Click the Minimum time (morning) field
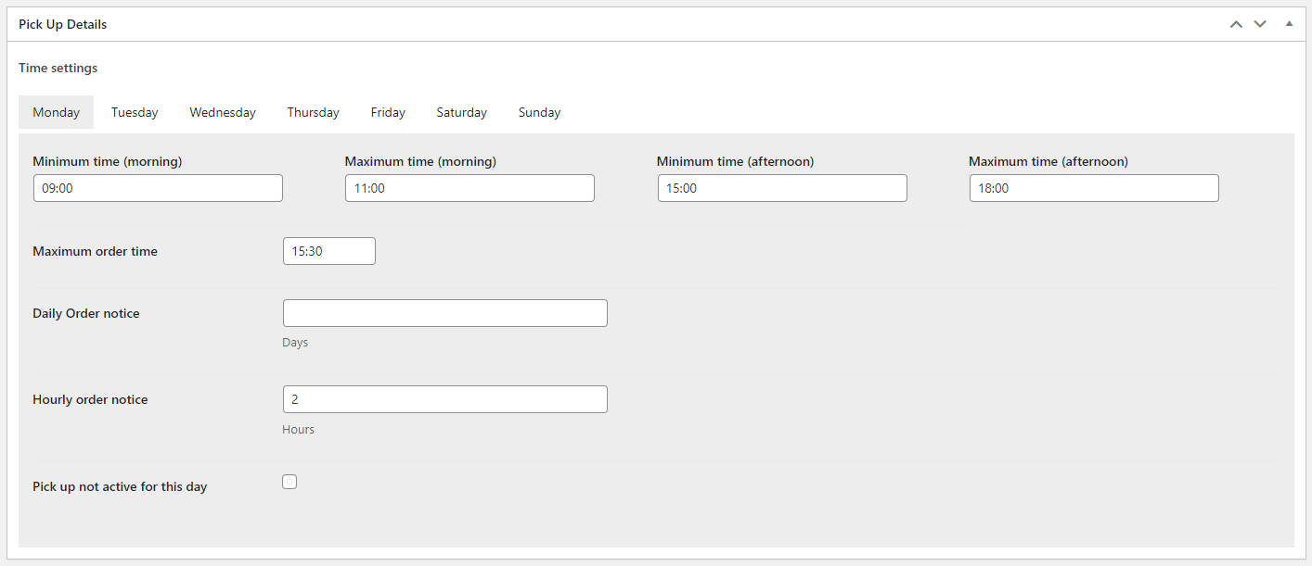This screenshot has width=1312, height=566. point(158,188)
